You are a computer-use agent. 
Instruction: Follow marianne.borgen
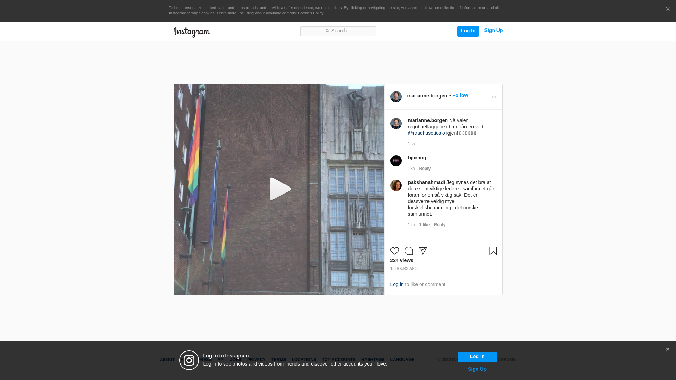pos(460,95)
